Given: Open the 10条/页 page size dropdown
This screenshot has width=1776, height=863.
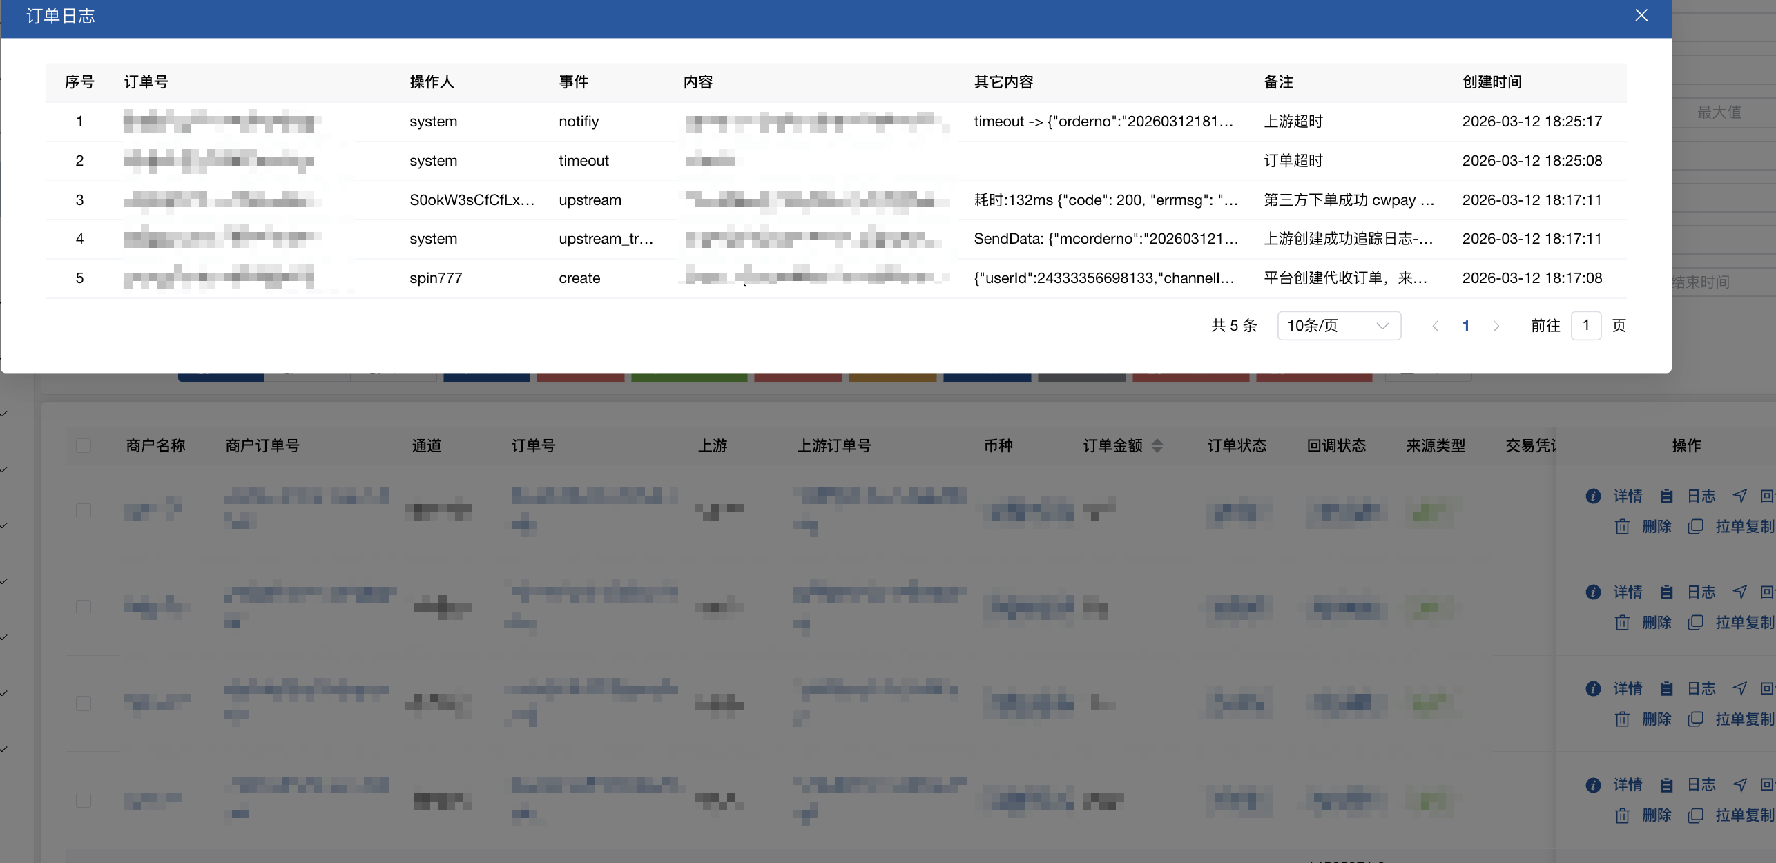Looking at the screenshot, I should [1338, 325].
